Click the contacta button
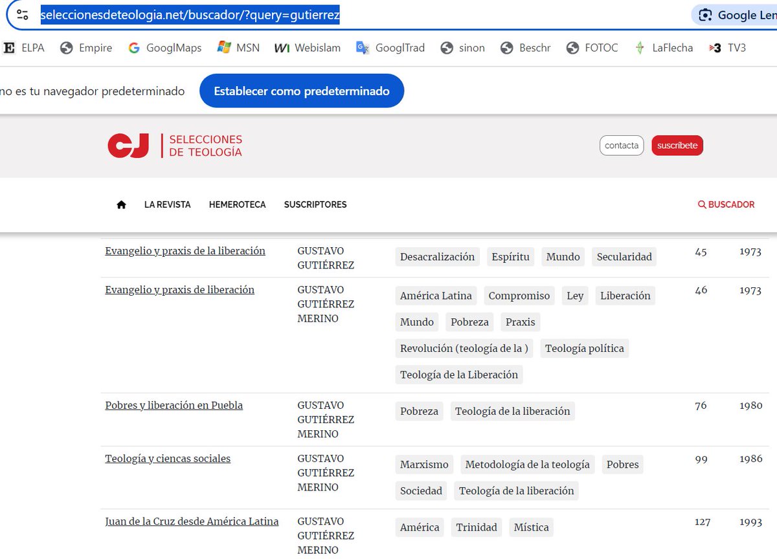Image resolution: width=777 pixels, height=559 pixels. (x=622, y=146)
